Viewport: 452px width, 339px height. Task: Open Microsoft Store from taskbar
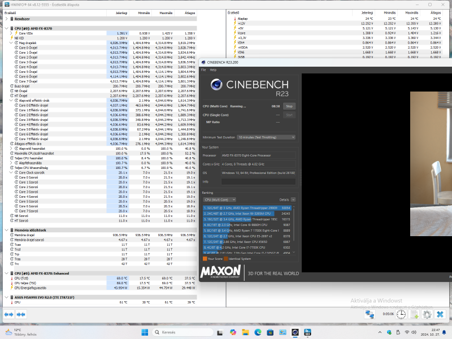(x=270, y=332)
